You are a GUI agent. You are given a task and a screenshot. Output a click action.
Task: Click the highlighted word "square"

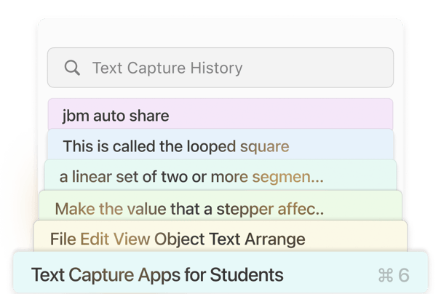[x=264, y=146]
